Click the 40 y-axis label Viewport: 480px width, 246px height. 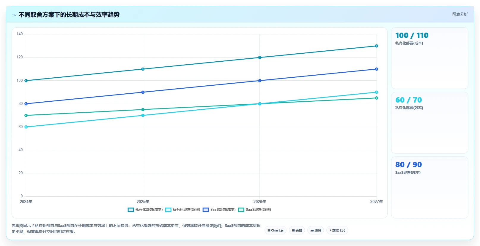21,150
